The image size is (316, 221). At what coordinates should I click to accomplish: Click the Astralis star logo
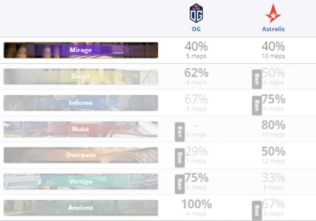[x=273, y=13]
